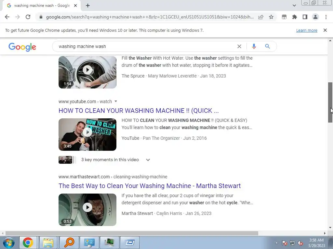Click the vertical scrollbar thumb
This screenshot has width=333, height=249.
point(330,102)
